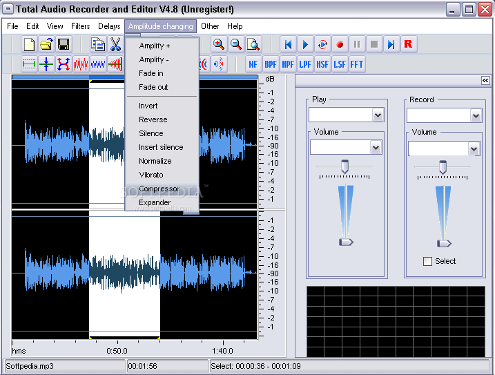The image size is (495, 375).
Task: Click the blue and green crosshair arrows icon
Action: 46,64
